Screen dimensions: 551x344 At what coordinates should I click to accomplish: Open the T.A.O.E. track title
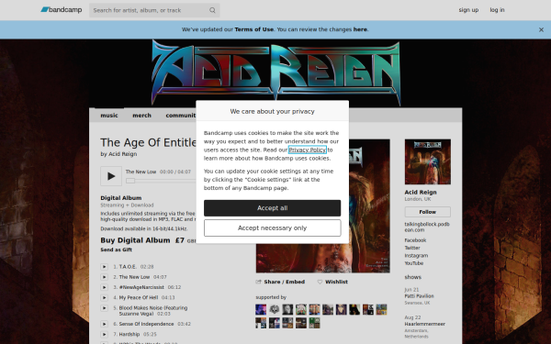click(x=128, y=267)
